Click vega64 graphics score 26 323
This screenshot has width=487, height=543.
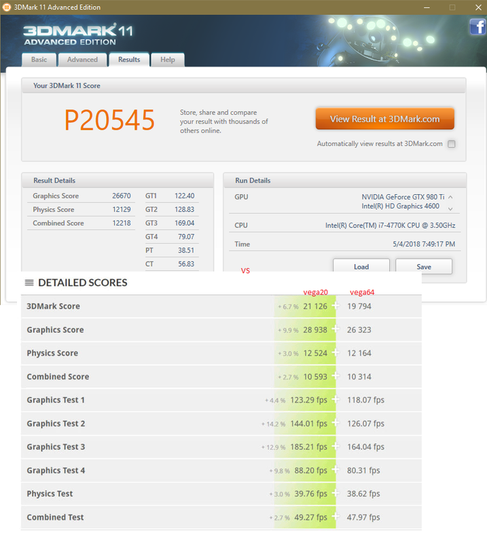359,330
